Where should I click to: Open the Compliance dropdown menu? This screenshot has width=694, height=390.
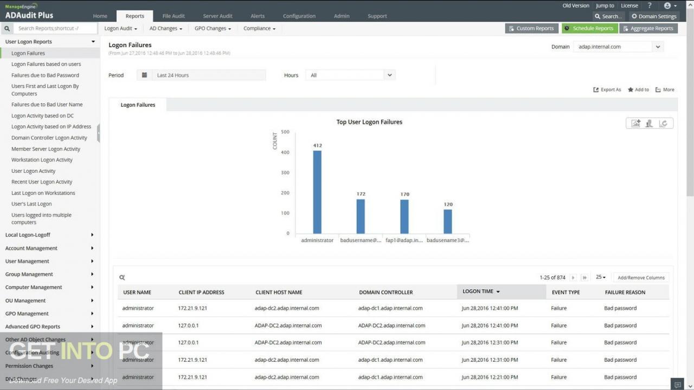coord(260,28)
